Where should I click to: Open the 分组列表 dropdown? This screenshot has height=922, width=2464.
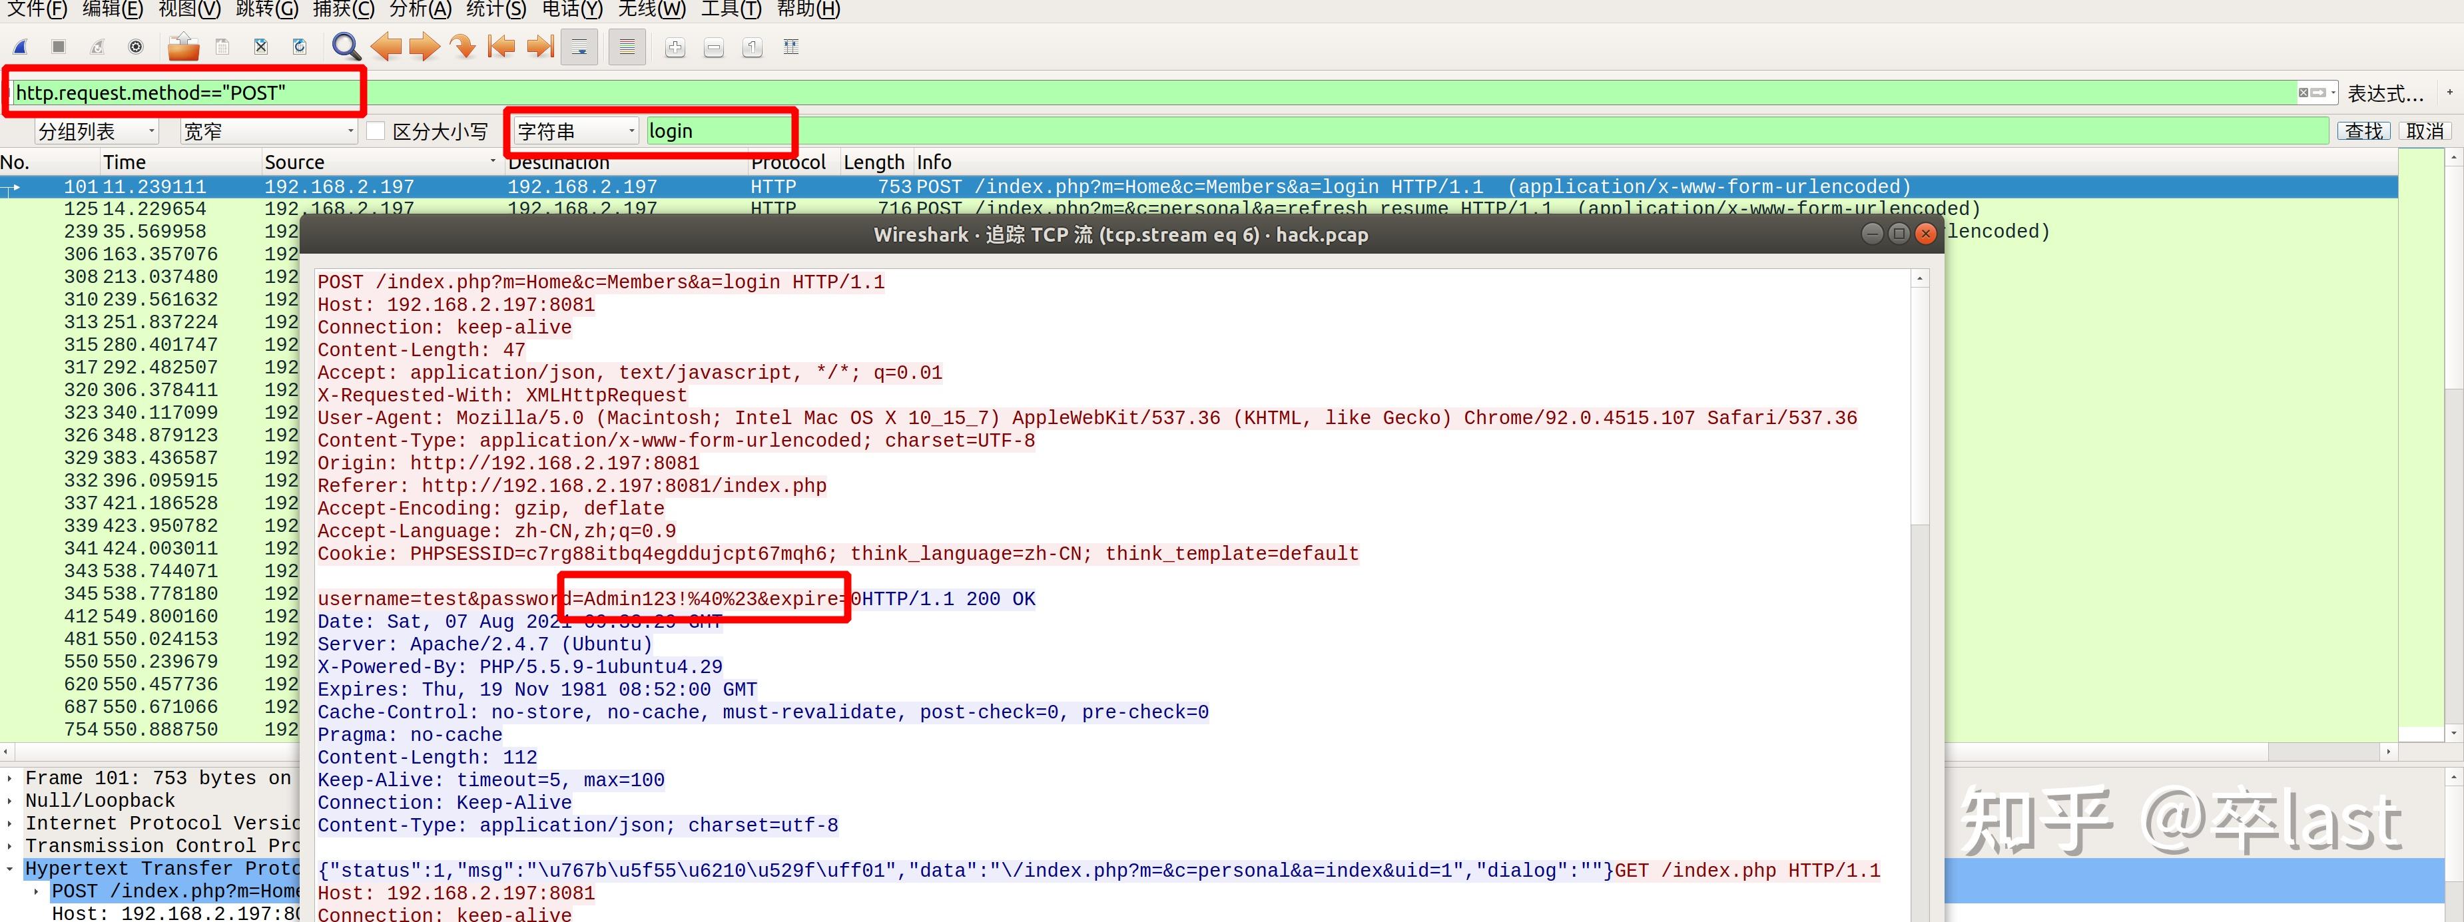tap(96, 131)
